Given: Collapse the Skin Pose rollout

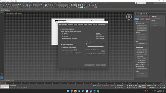Looking at the screenshot, I should (154, 16).
